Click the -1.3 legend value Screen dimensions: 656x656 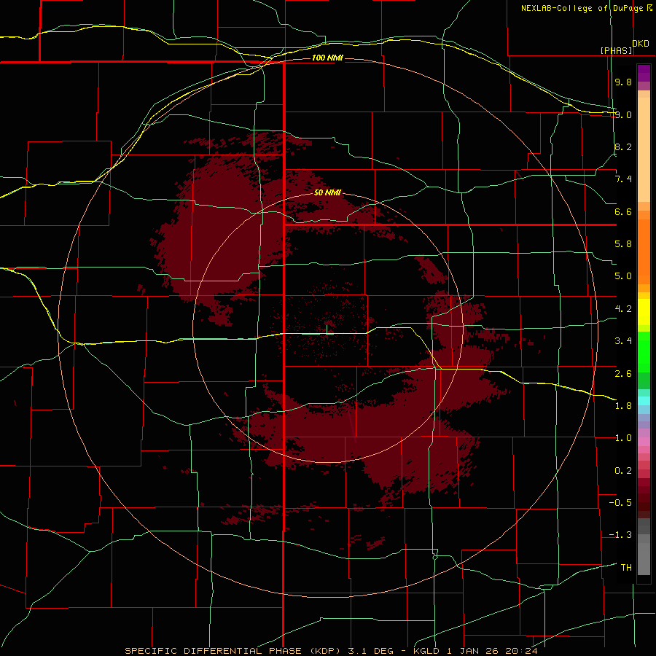[x=620, y=535]
